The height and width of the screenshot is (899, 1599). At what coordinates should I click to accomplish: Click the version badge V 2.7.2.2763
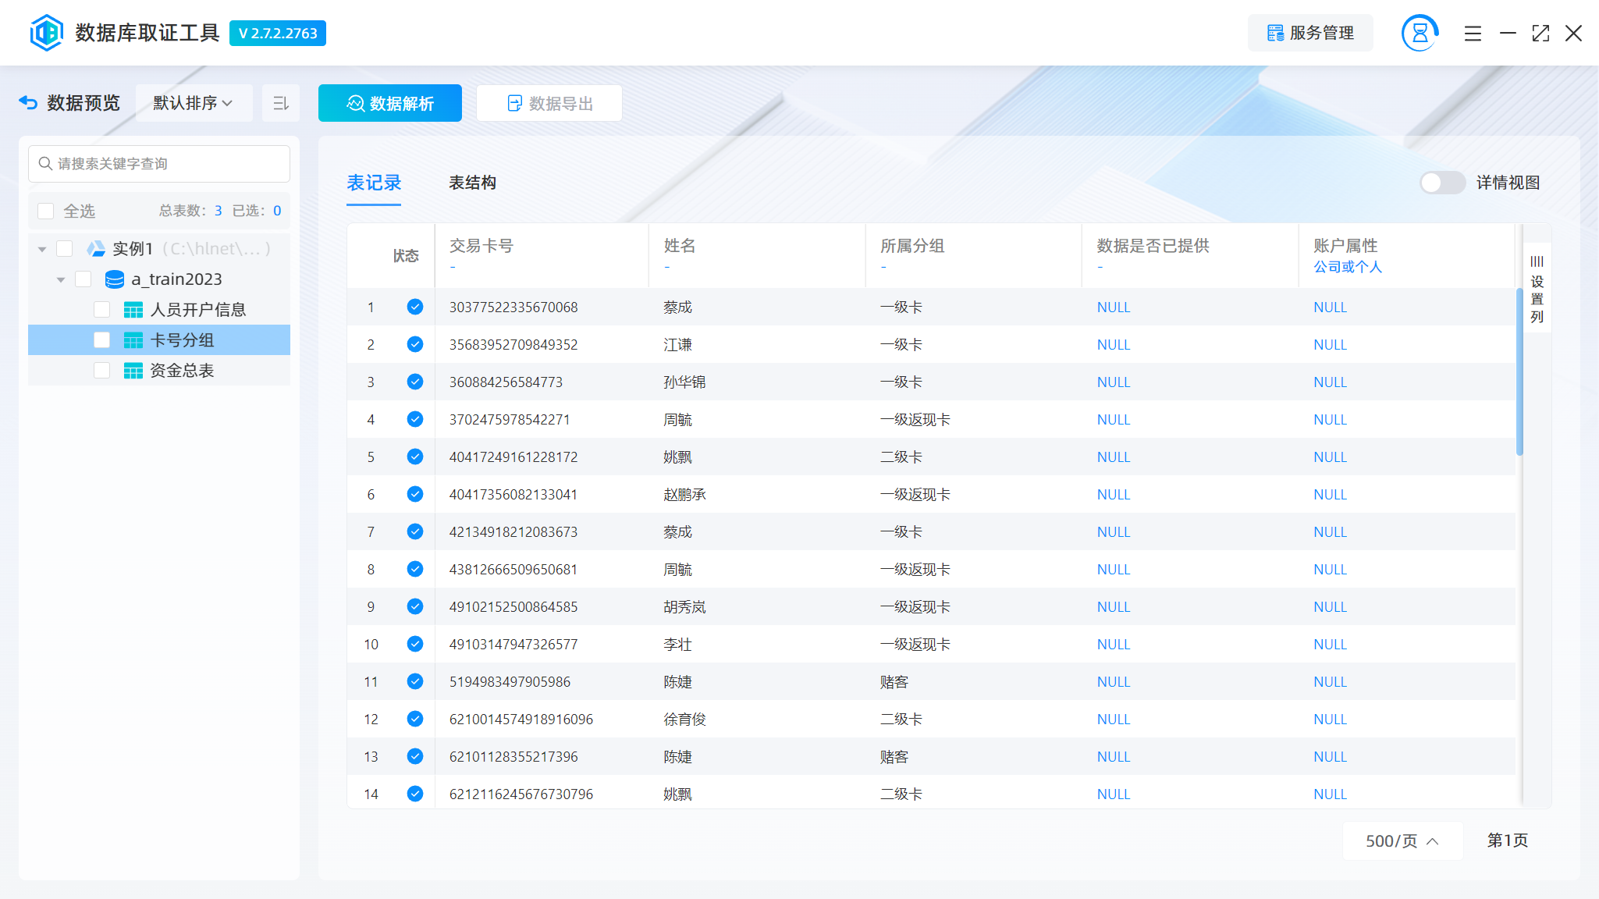(x=278, y=33)
